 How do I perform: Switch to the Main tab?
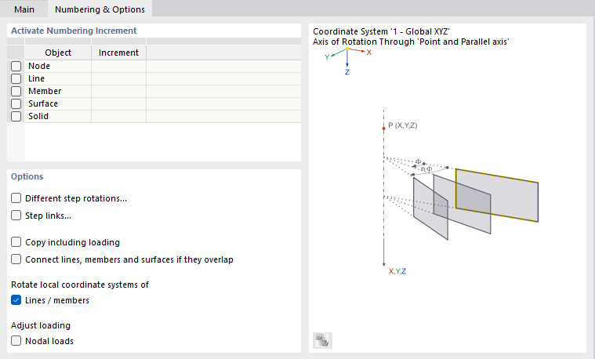click(x=24, y=9)
